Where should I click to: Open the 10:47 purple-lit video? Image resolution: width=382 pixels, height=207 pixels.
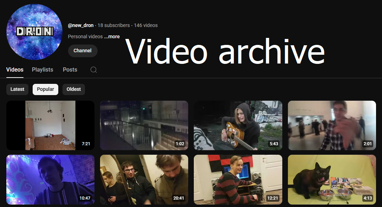(x=50, y=179)
